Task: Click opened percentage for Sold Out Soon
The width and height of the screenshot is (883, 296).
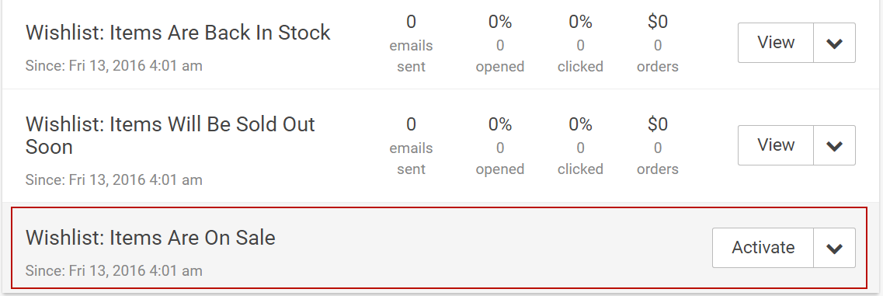Action: point(500,124)
